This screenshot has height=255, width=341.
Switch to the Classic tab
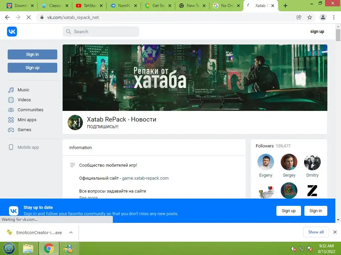click(x=54, y=6)
